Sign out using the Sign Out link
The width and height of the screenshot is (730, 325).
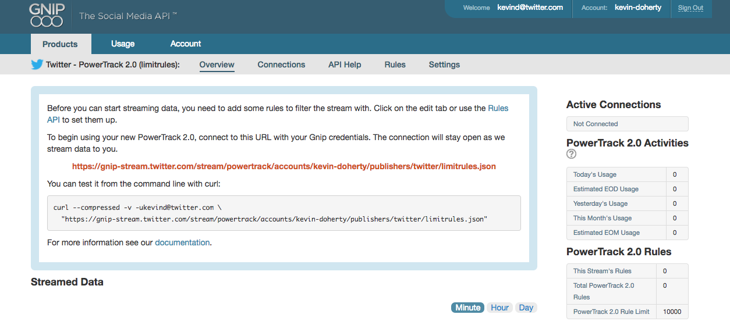690,8
